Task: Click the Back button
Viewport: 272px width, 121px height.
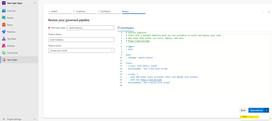Action: [x=243, y=110]
